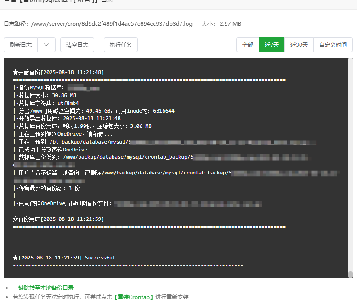The height and width of the screenshot is (305, 357).
Task: Switch log filter to 全部
Action: [248, 45]
